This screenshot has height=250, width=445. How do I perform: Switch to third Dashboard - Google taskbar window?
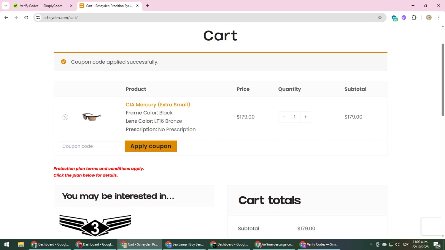(x=229, y=244)
